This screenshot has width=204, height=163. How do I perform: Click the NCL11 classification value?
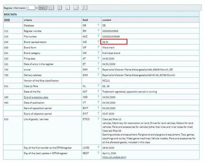[x=106, y=81]
